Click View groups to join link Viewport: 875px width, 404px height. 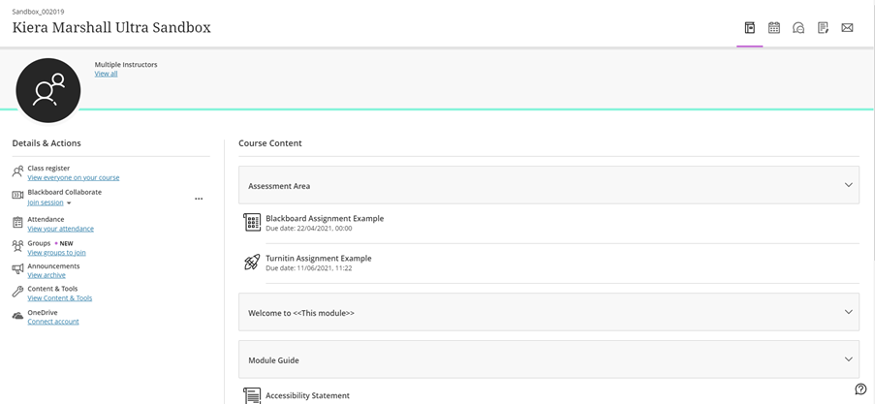pos(56,252)
